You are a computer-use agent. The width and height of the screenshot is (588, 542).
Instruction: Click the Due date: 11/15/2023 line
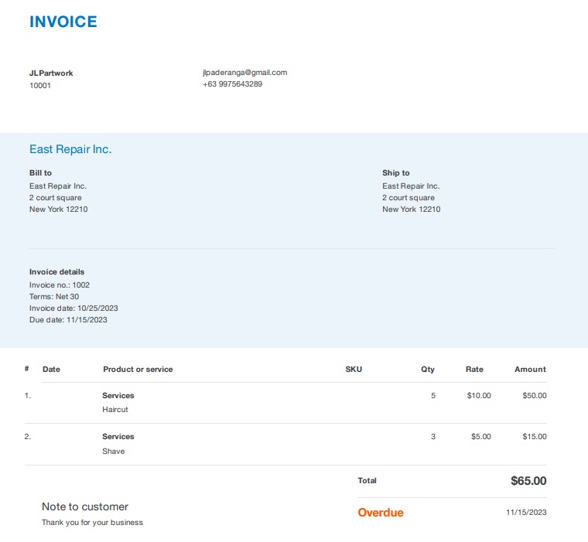tap(68, 320)
